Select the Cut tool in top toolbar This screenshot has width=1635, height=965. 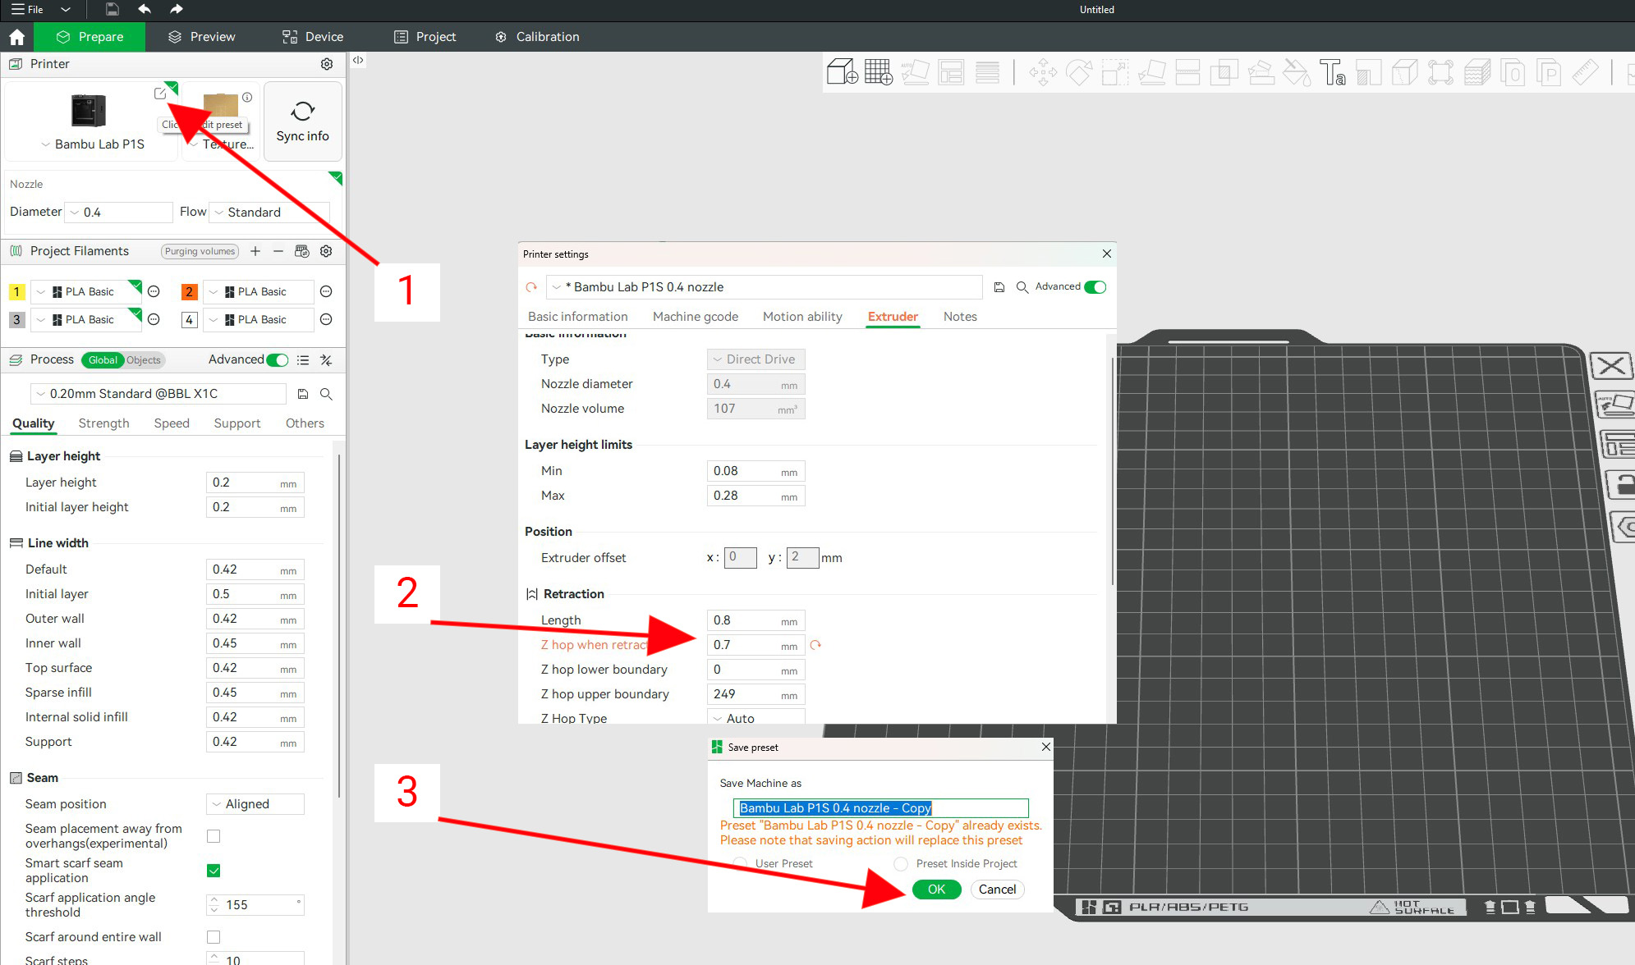[1187, 72]
